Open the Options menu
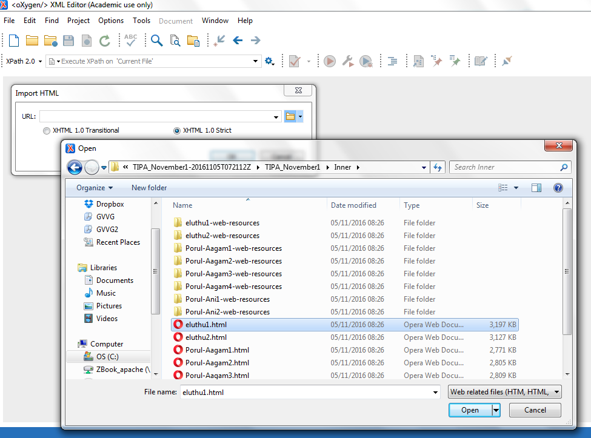The image size is (591, 438). click(x=111, y=21)
